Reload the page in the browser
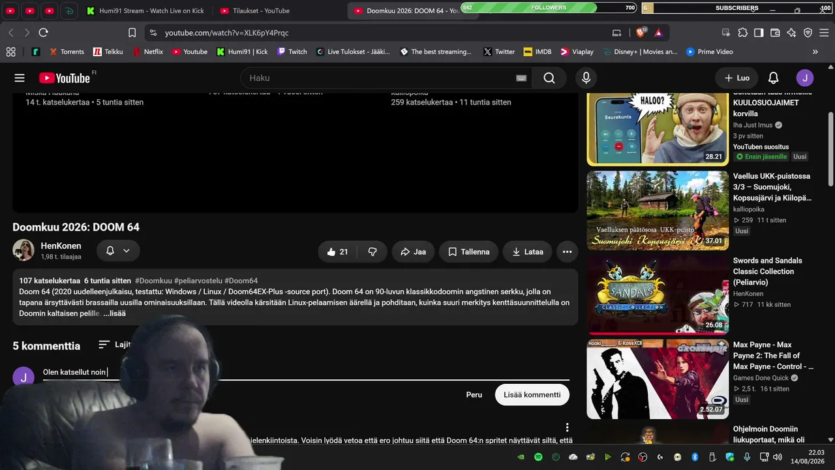This screenshot has height=470, width=835. [43, 33]
